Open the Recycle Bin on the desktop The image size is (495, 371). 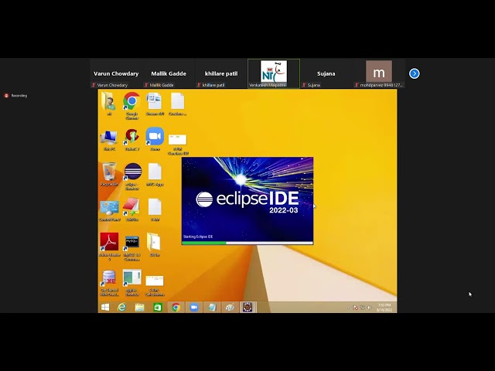(109, 174)
